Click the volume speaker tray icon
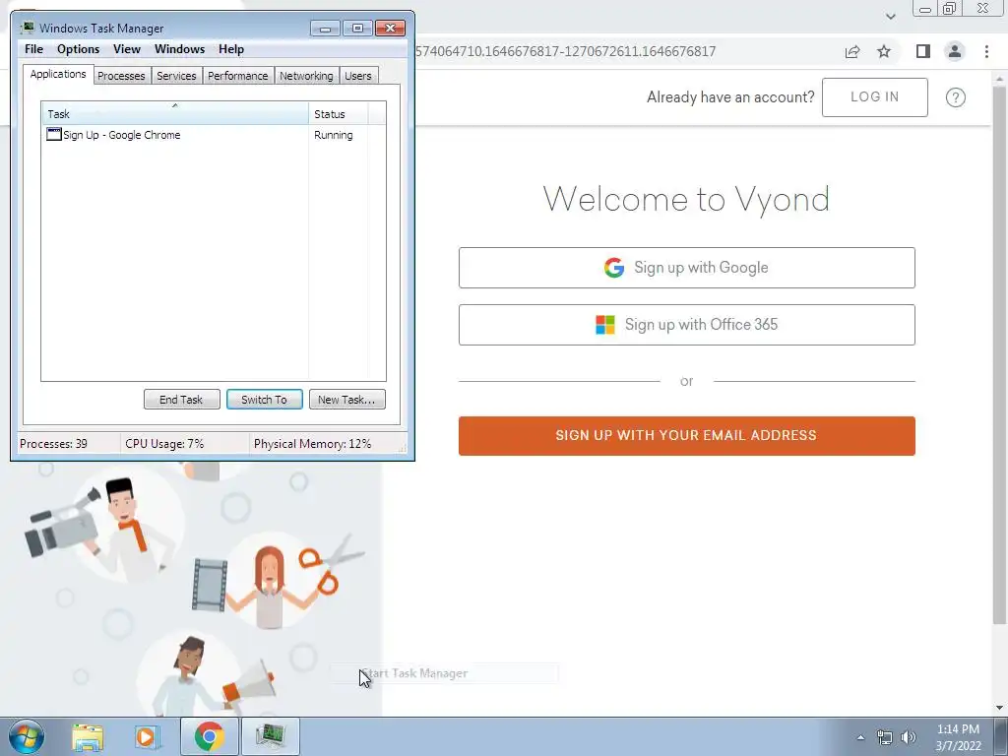This screenshot has width=1008, height=756. click(908, 737)
